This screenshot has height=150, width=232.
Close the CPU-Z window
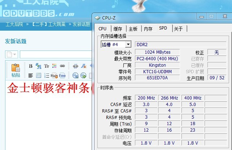[x=225, y=16]
